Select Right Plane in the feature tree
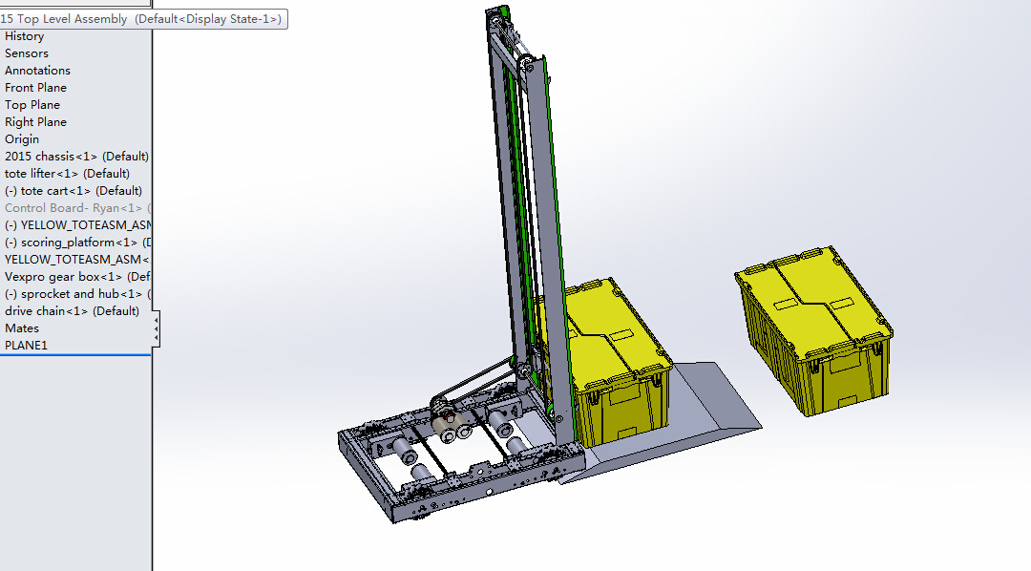The width and height of the screenshot is (1031, 571). point(35,121)
